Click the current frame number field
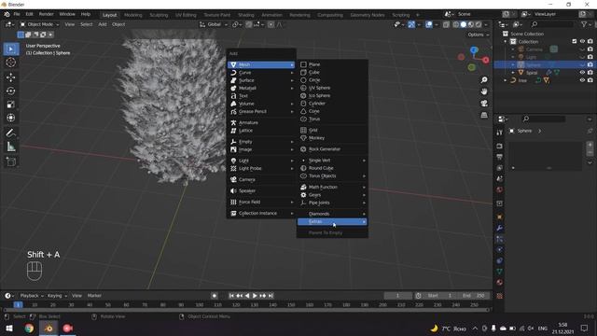This screenshot has width=597, height=336. 398,296
